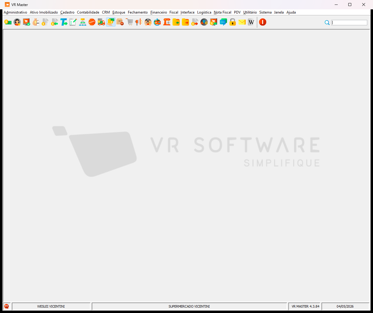
Task: Expand the Fechamento menu
Action: point(138,12)
